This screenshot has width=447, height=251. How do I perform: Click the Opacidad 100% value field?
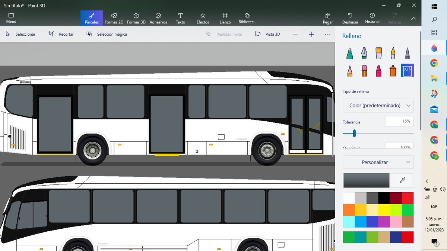[x=399, y=146]
